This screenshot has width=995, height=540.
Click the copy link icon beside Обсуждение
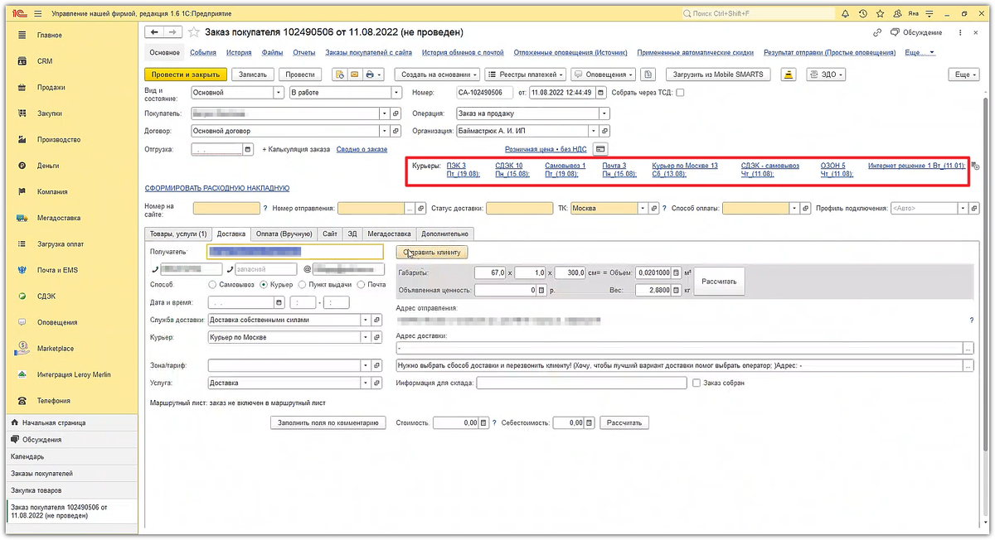(x=878, y=32)
